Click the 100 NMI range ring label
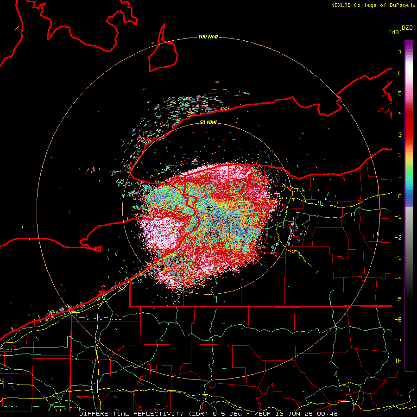 208,37
